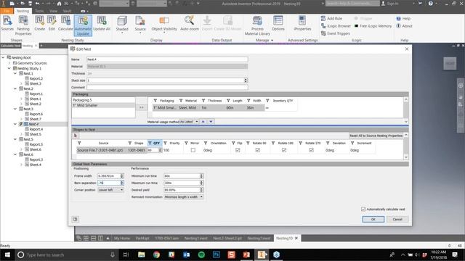Image resolution: width=465 pixels, height=261 pixels.
Task: Open Help from the ribbon
Action: coord(403,18)
